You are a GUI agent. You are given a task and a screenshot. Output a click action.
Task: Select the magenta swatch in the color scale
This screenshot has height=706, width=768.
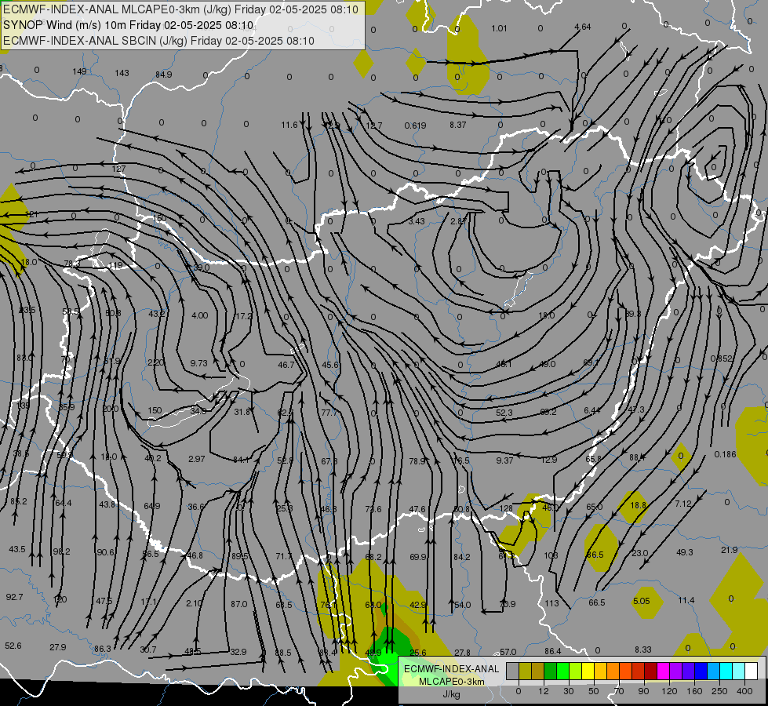pos(664,671)
